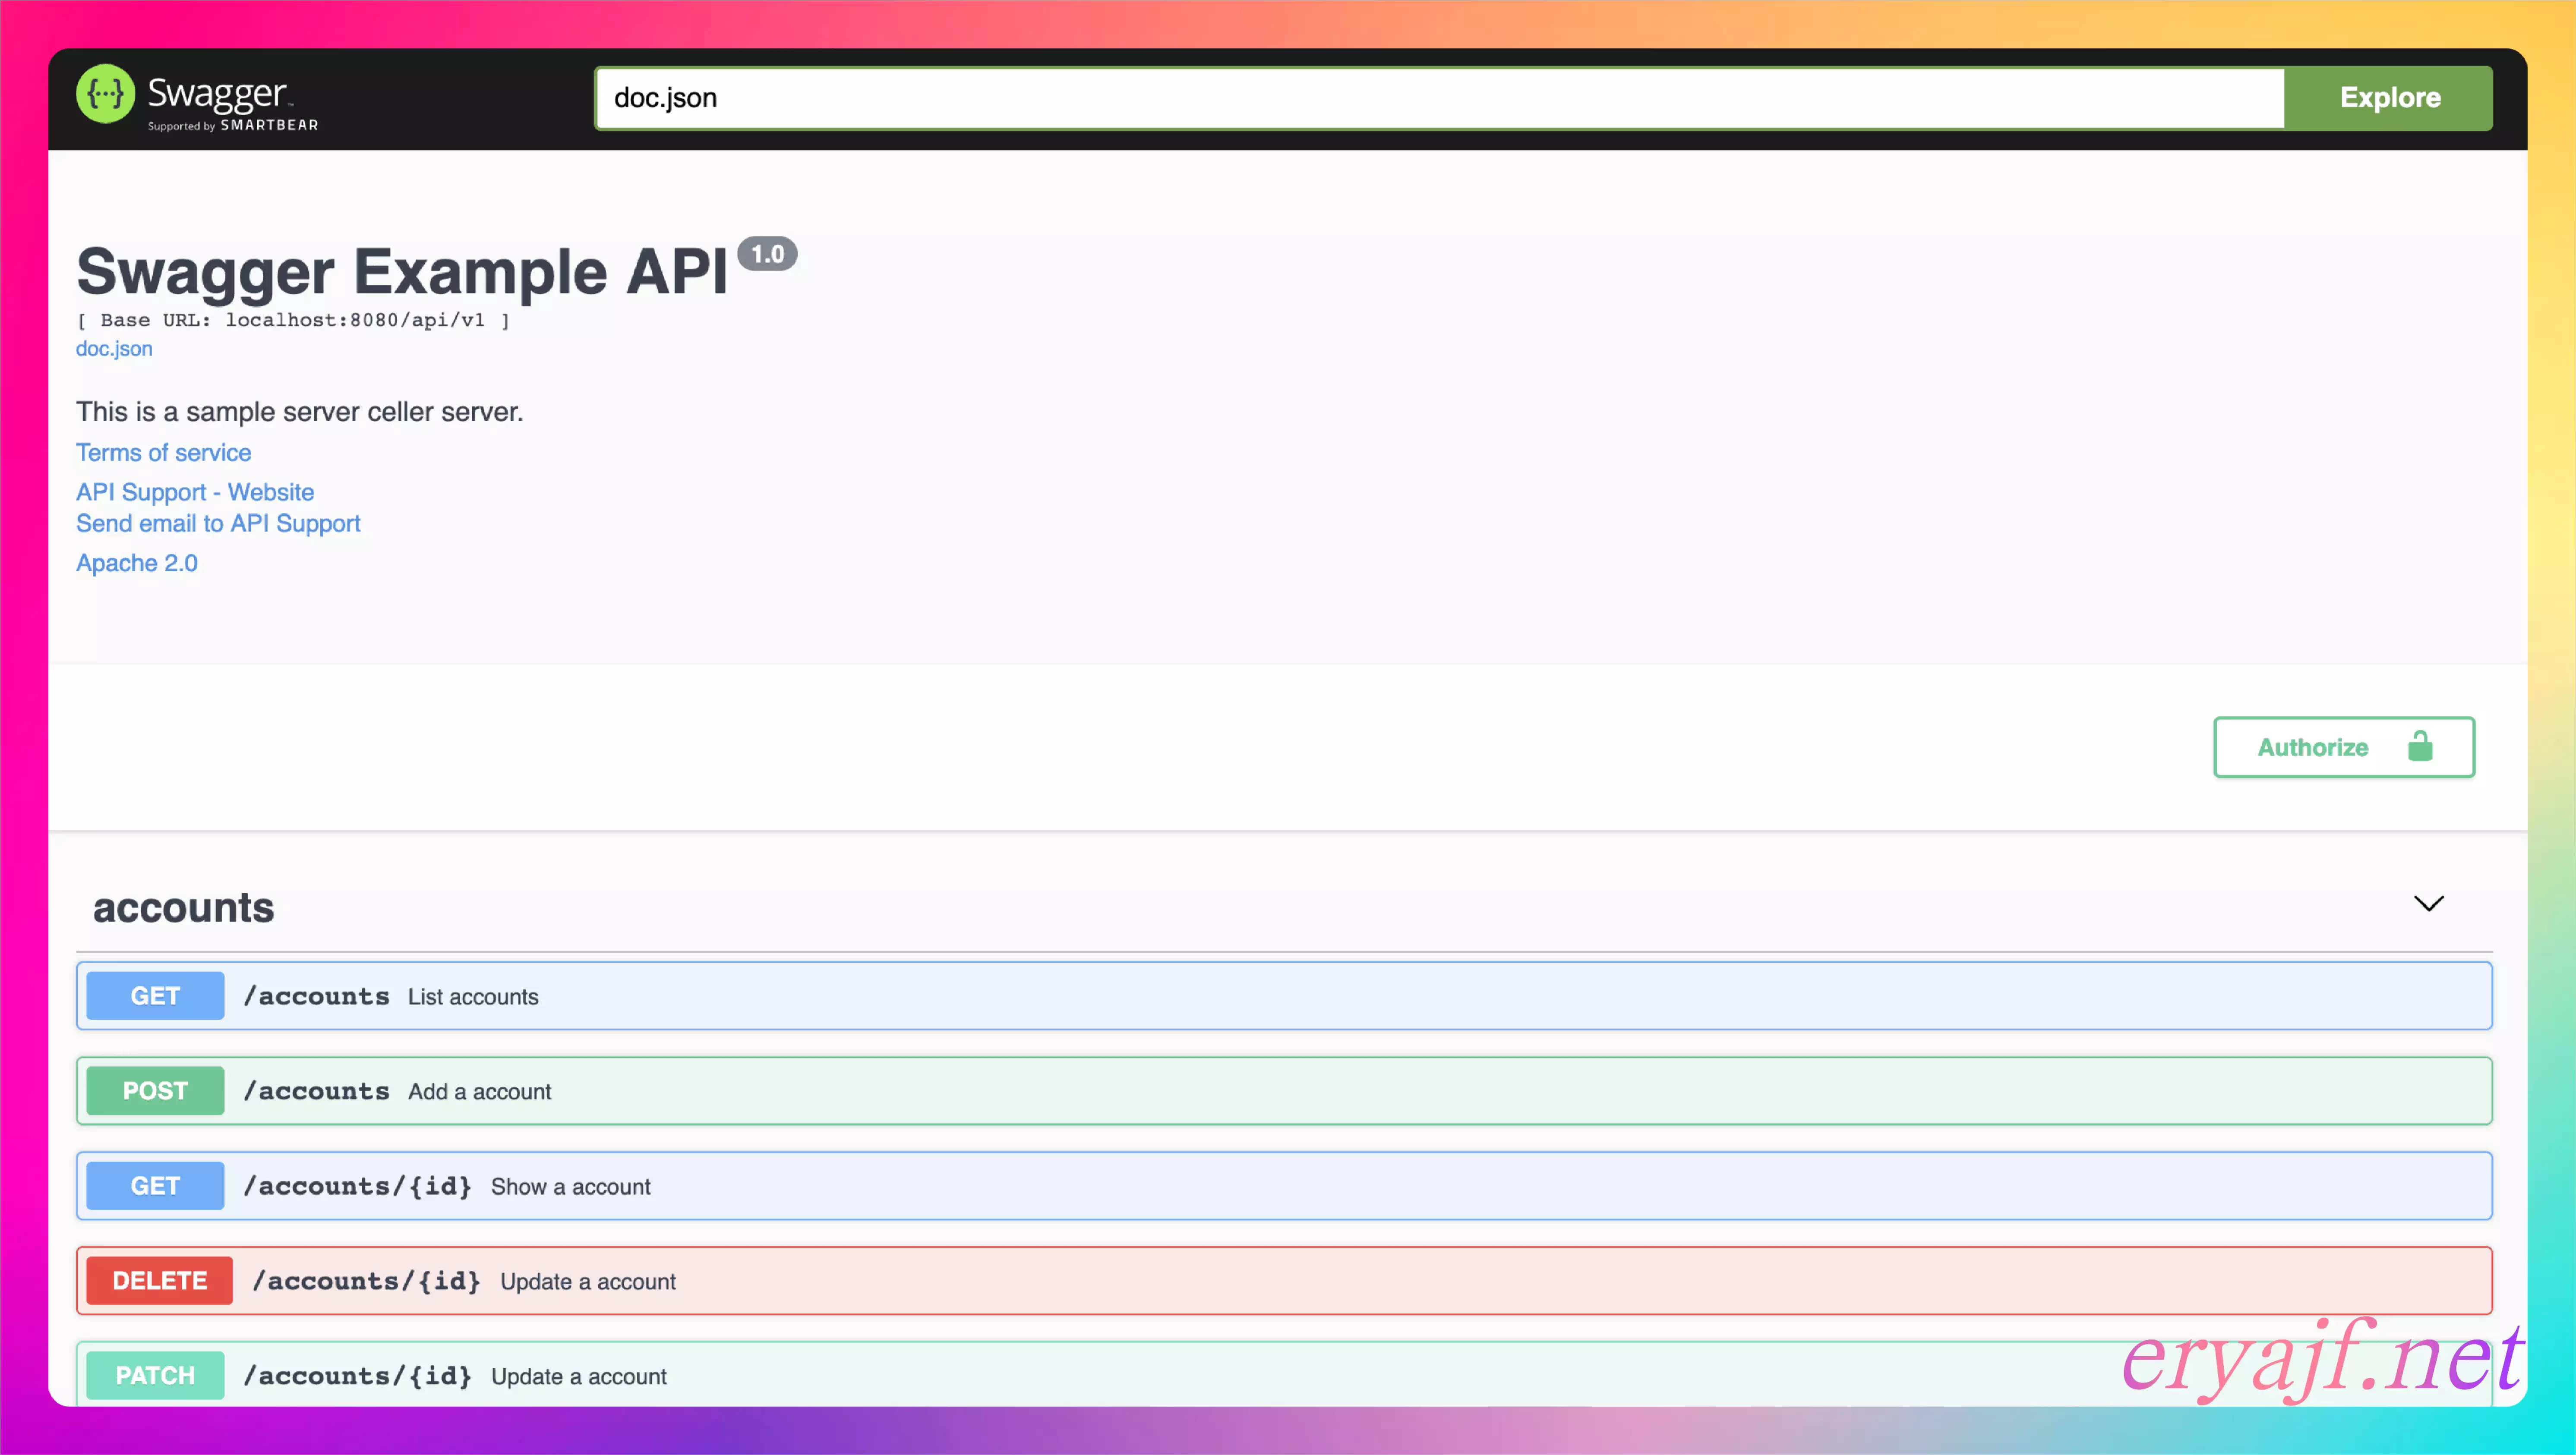This screenshot has width=2576, height=1455.
Task: Open the doc.json link below Base URL
Action: (114, 349)
